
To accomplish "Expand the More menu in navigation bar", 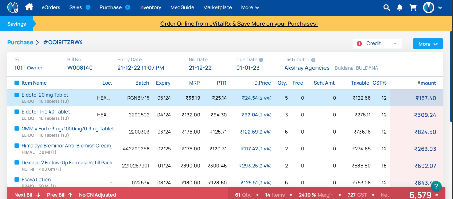I will pyautogui.click(x=250, y=7).
